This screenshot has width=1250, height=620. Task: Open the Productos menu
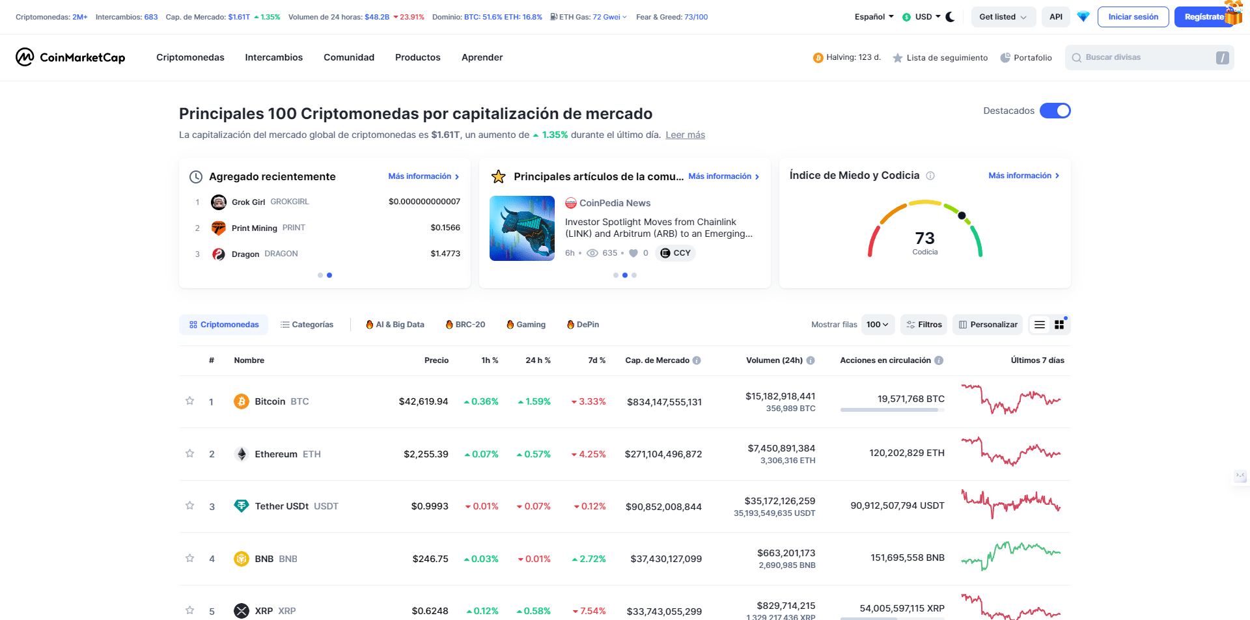[417, 57]
